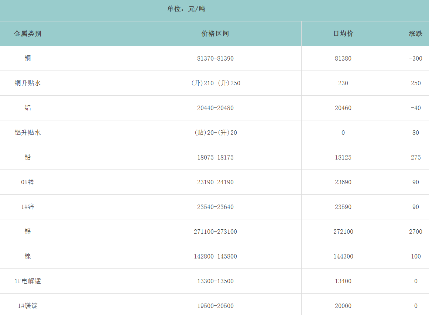Click the 锡 metal name cell
429x315 pixels.
pyautogui.click(x=28, y=232)
